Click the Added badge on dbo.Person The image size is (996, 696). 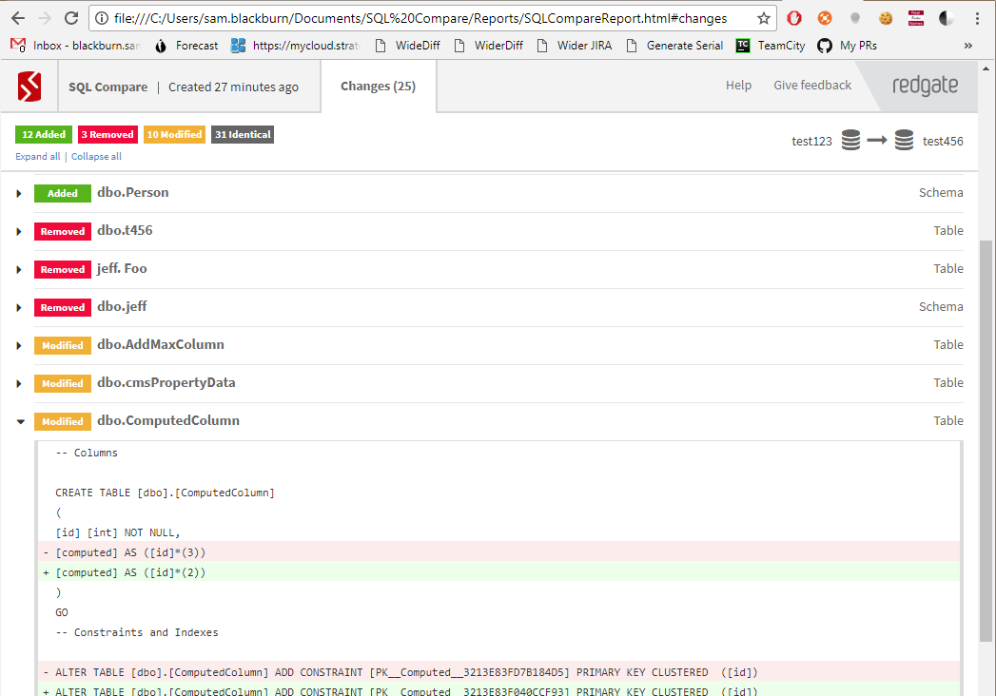[x=62, y=193]
